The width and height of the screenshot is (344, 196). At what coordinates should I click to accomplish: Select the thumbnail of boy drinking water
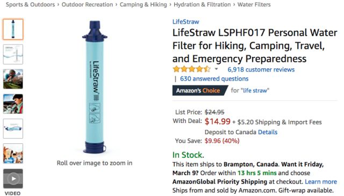(13, 104)
